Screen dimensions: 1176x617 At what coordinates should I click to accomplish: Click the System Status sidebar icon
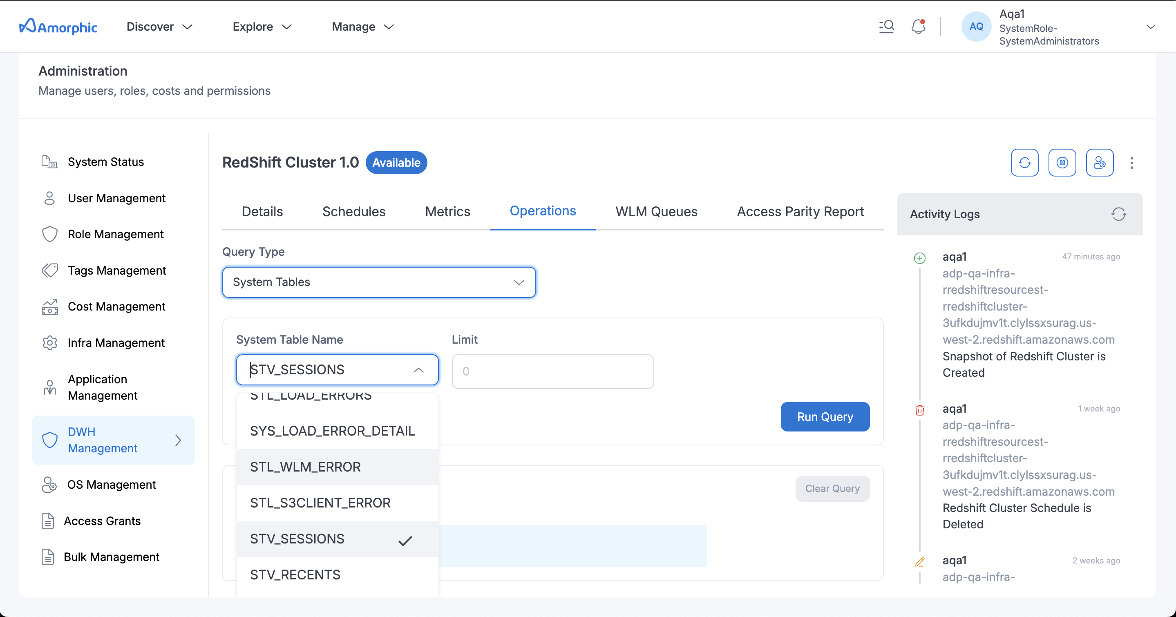(49, 162)
